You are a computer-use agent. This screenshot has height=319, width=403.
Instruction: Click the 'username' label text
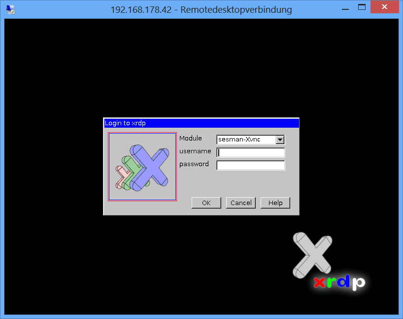tap(195, 151)
